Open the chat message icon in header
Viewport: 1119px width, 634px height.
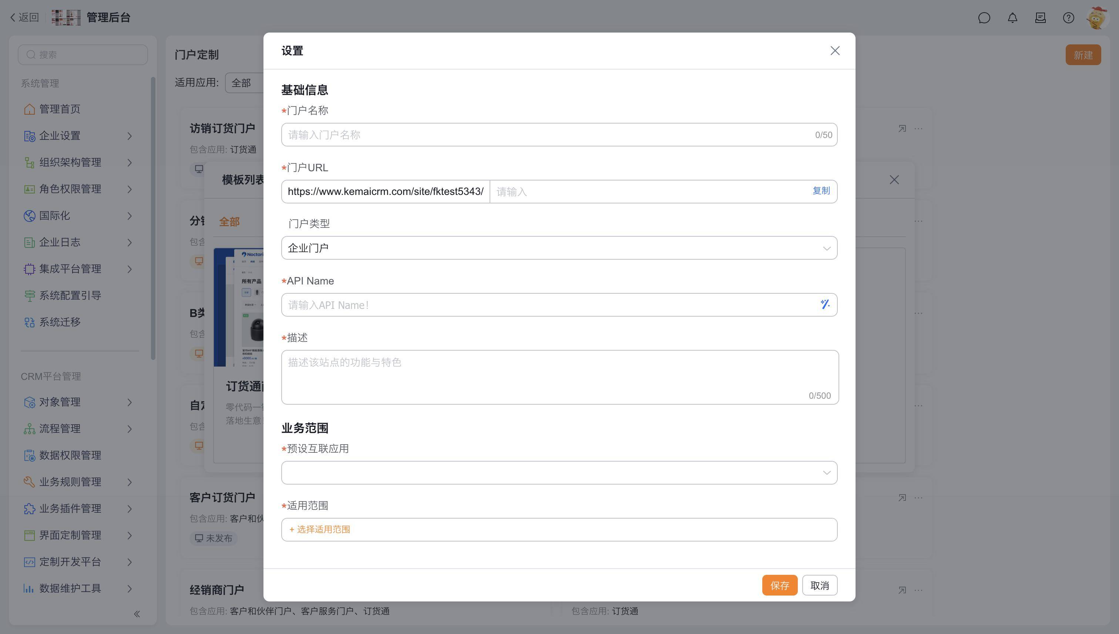point(984,18)
